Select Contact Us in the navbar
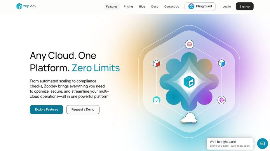The image size is (270, 151). tap(172, 6)
